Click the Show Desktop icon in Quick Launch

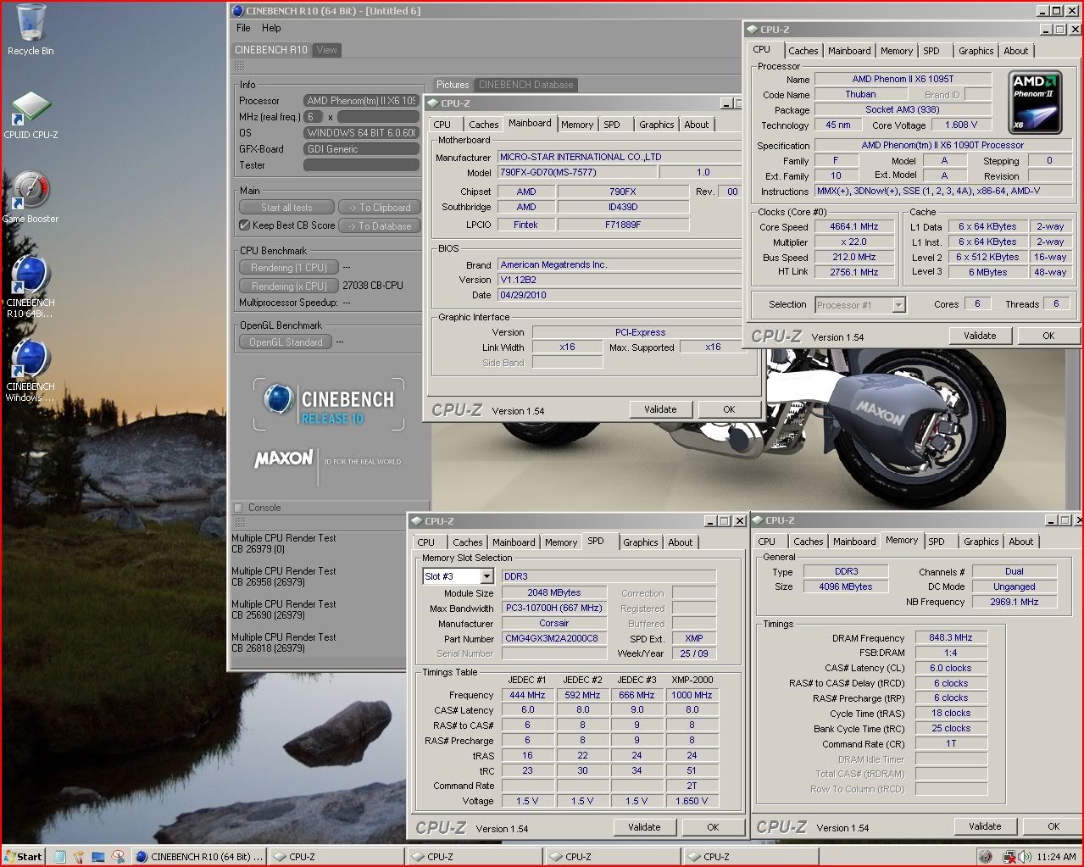[x=98, y=857]
